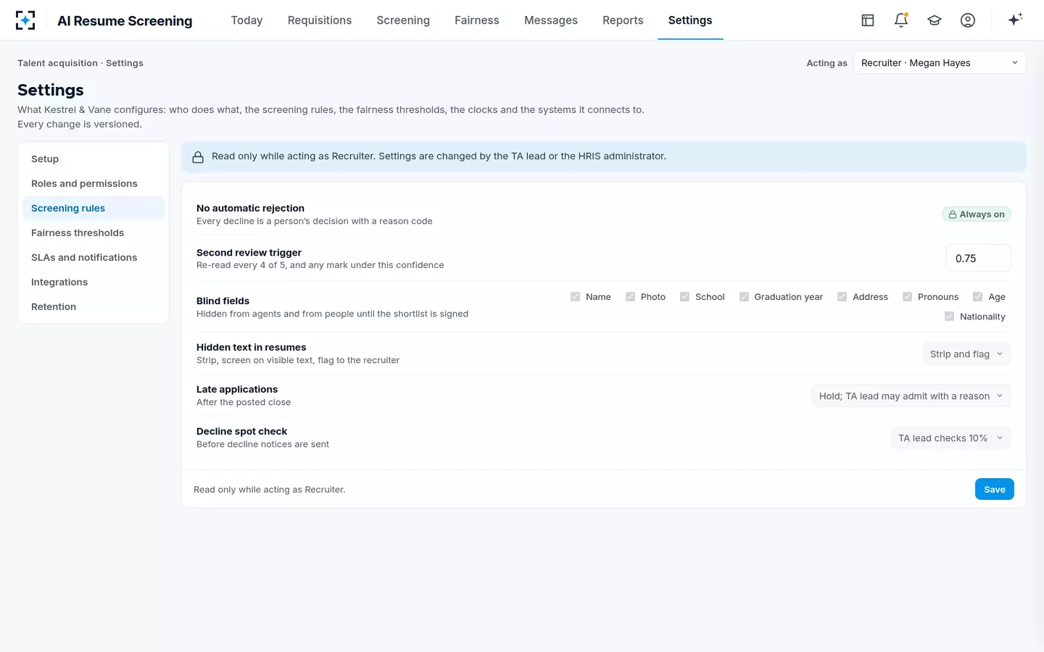Viewport: 1044px width, 652px height.
Task: Click the AI Resume Screening logo icon
Action: click(25, 20)
